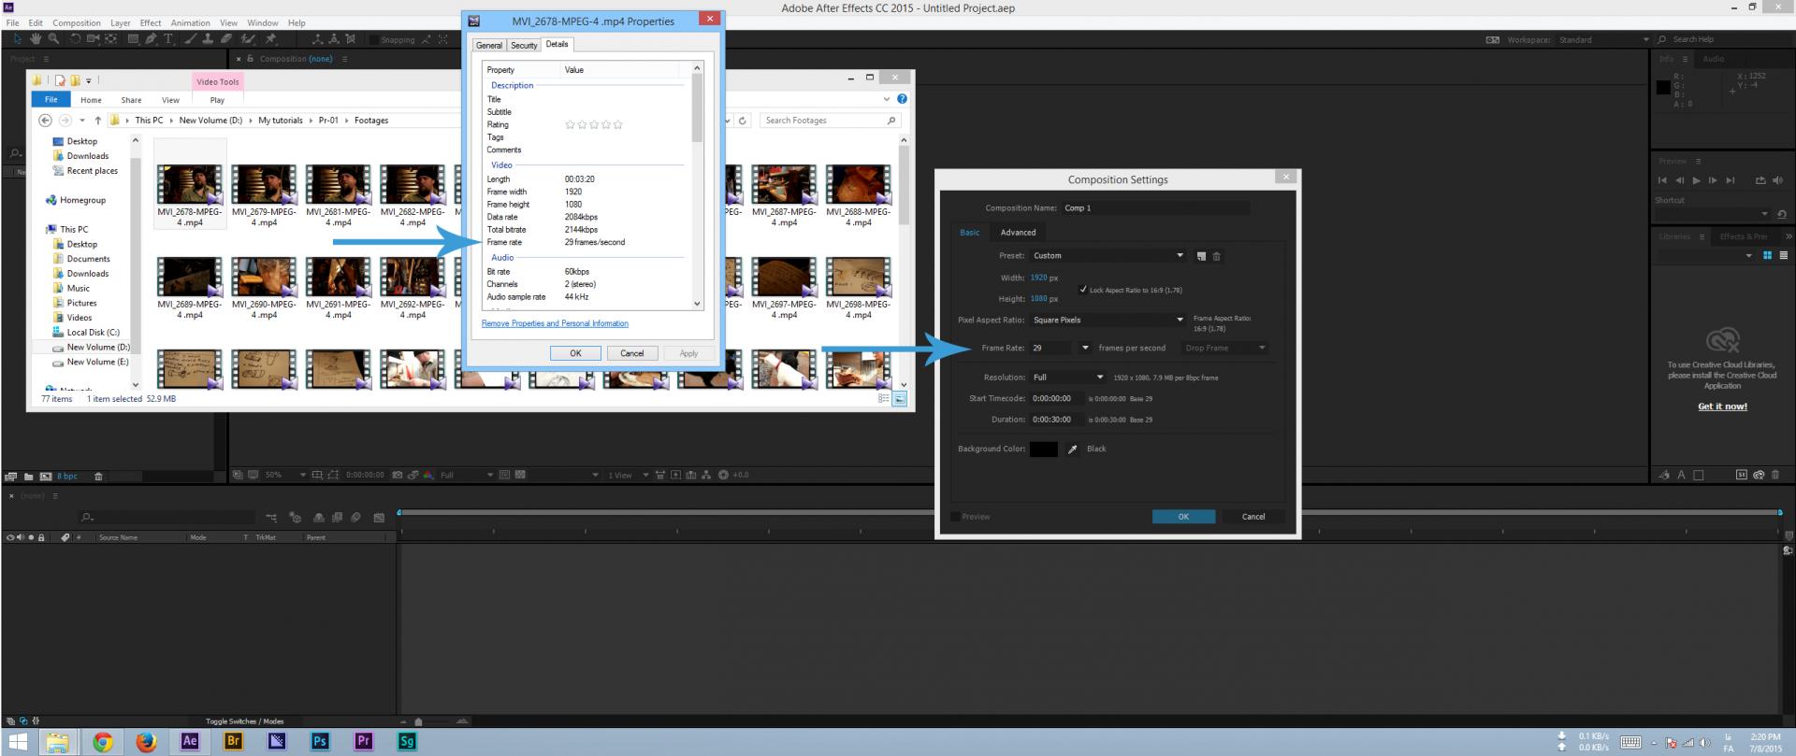Toggle the transparency grid in viewer

[520, 475]
